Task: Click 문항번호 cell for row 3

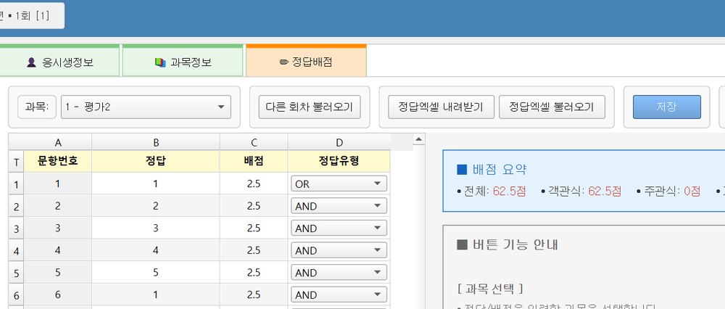Action: [x=58, y=228]
